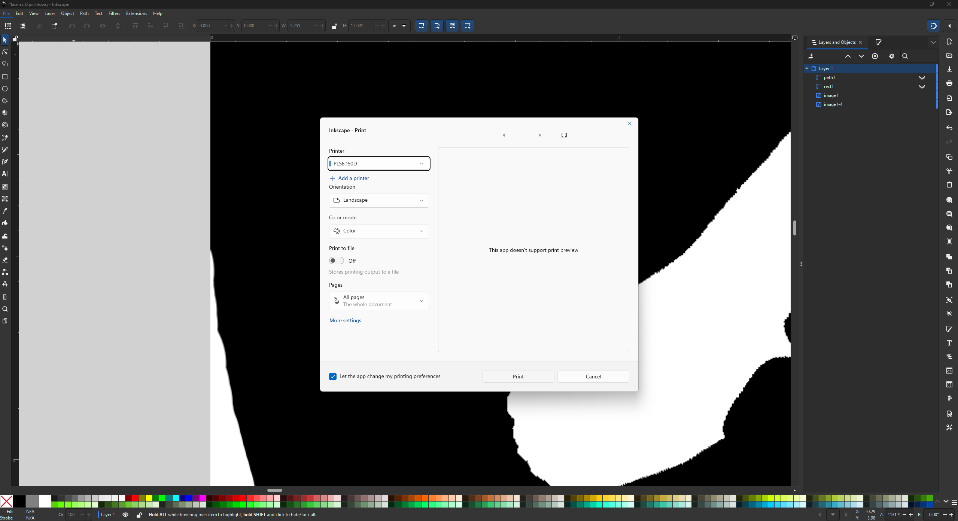The width and height of the screenshot is (958, 521).
Task: Toggle visibility of the path1 object
Action: [922, 77]
